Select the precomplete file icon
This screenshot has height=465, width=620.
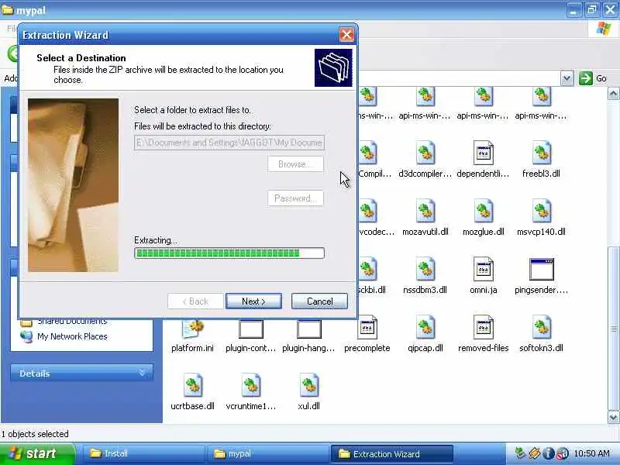click(367, 327)
